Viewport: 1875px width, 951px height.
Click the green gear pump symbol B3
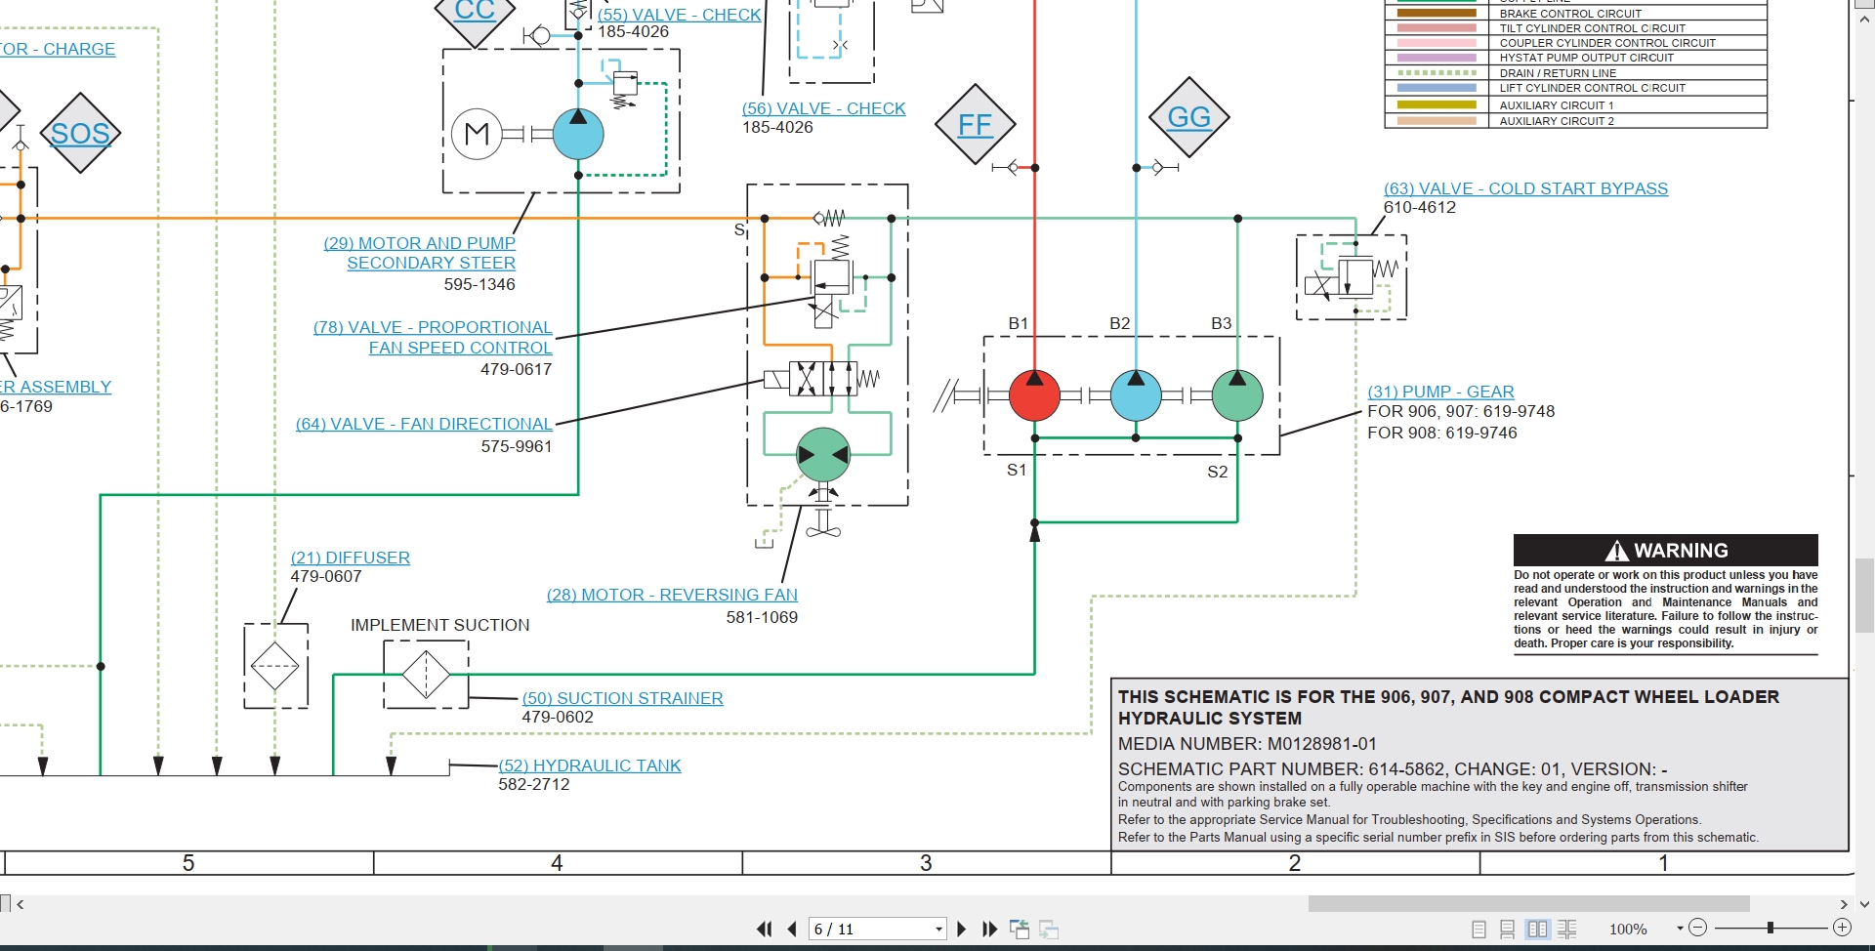coord(1237,395)
